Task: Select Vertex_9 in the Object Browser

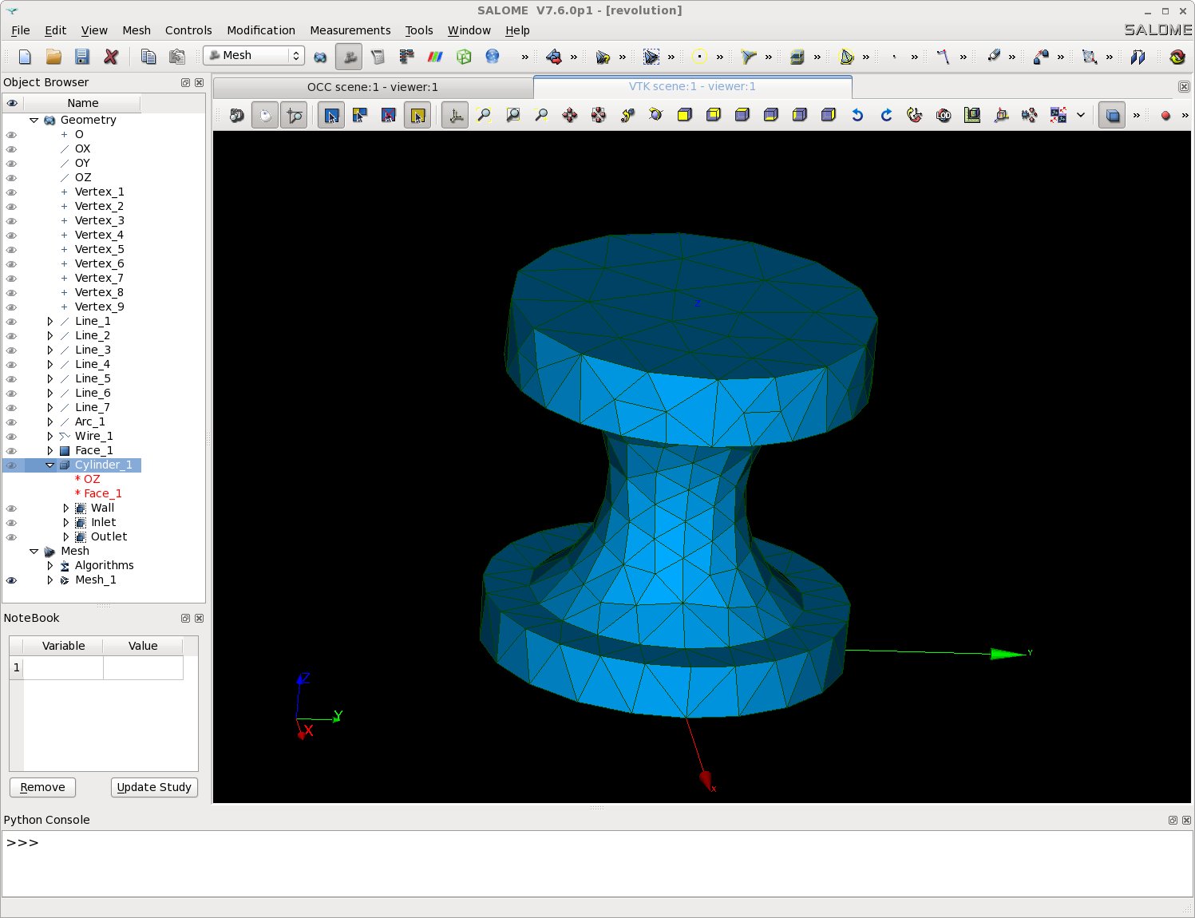Action: click(x=99, y=307)
